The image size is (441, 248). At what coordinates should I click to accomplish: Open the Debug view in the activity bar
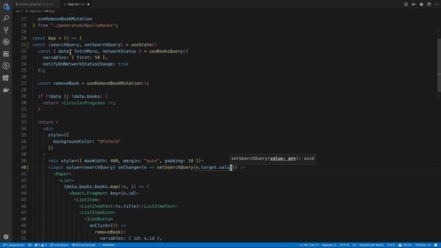tap(6, 42)
